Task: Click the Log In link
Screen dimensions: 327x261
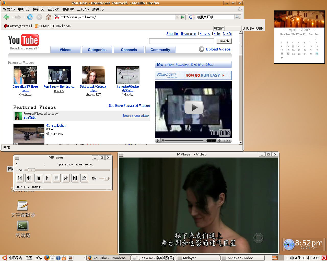Action: pos(227,34)
